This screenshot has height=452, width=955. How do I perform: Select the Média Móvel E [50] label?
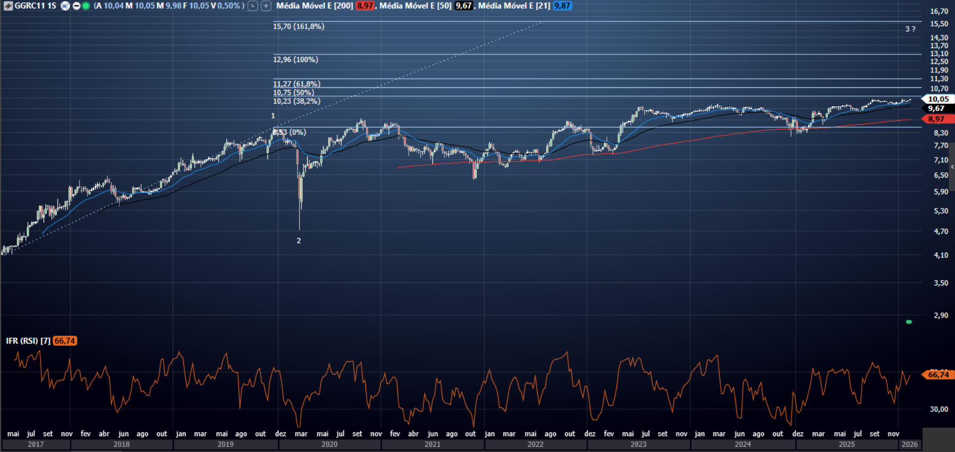pyautogui.click(x=415, y=6)
